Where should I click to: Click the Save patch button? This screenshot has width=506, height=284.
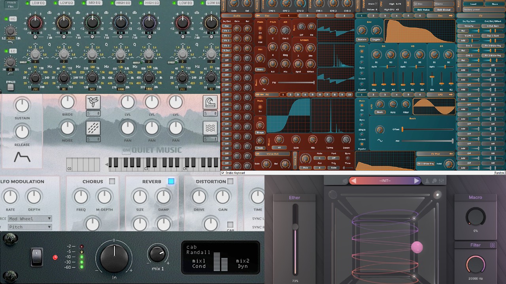click(x=495, y=4)
